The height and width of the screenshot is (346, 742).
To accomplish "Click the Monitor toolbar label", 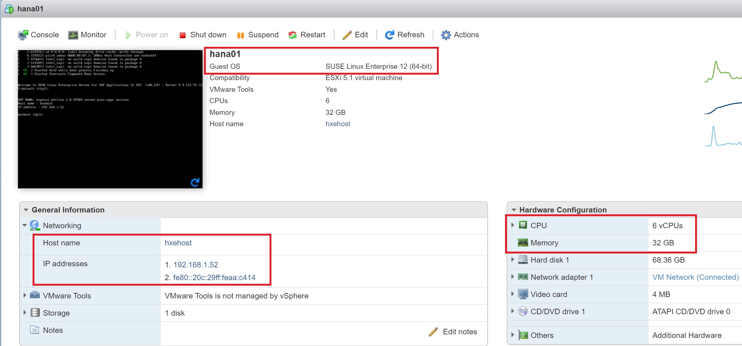I will click(94, 35).
